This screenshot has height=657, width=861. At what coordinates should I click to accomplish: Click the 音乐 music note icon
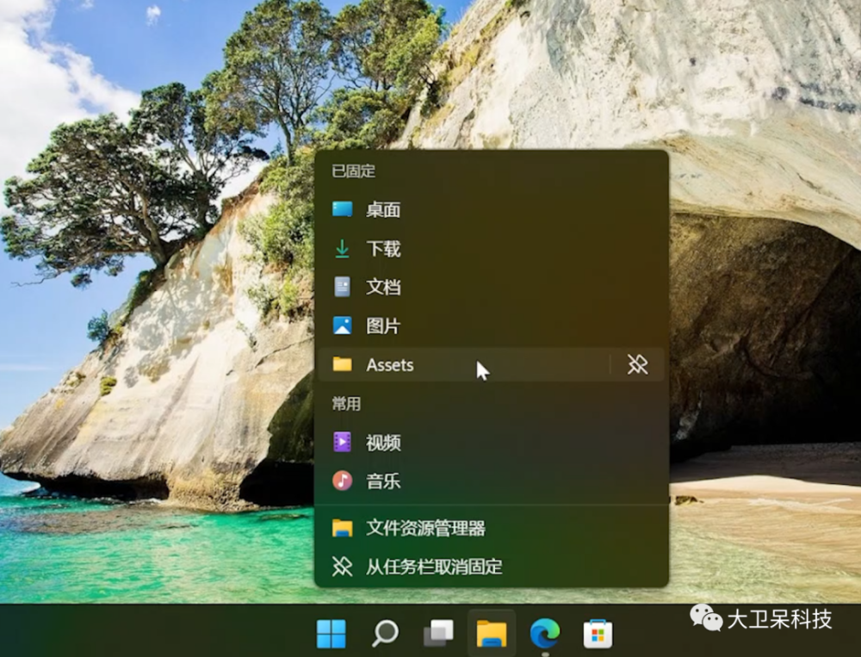343,481
